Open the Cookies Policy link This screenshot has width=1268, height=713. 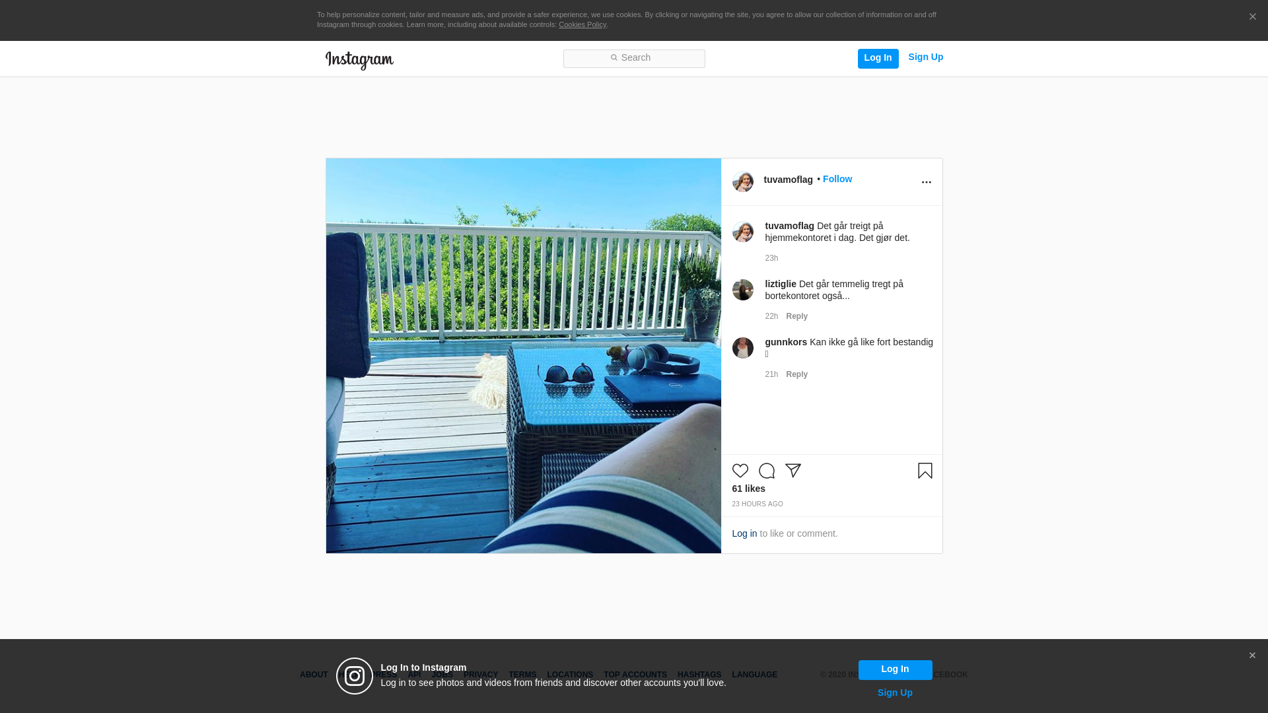pyautogui.click(x=582, y=24)
